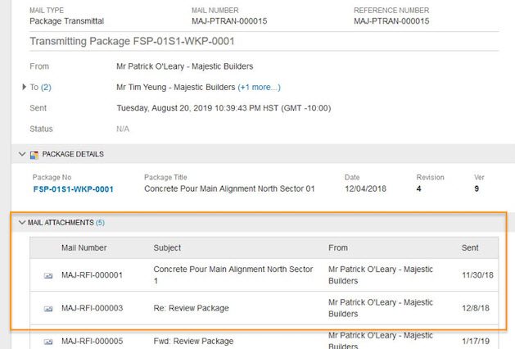The width and height of the screenshot is (515, 349).
Task: Click the Package Details colored icon
Action: click(x=34, y=155)
